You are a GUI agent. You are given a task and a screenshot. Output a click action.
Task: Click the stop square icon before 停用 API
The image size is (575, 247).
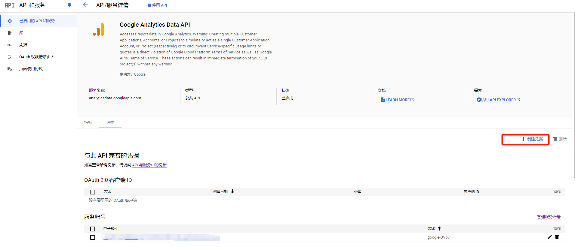[149, 5]
